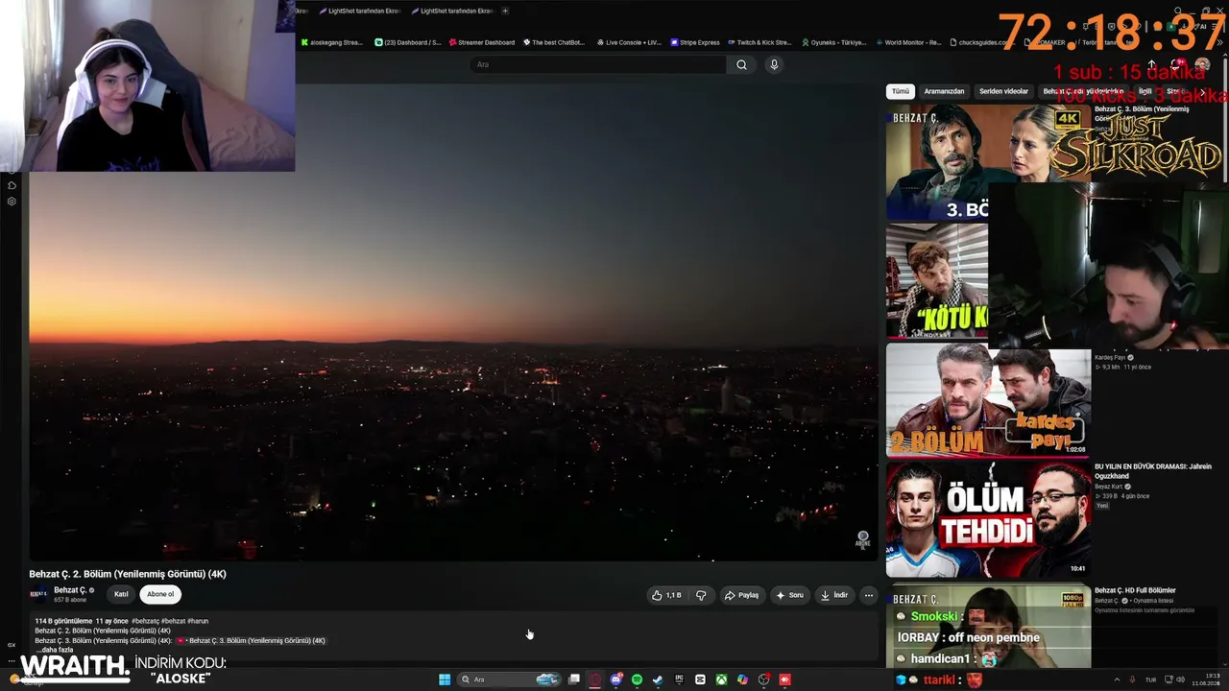Open the Twitch & Kick Stre... bookmark

(x=759, y=42)
